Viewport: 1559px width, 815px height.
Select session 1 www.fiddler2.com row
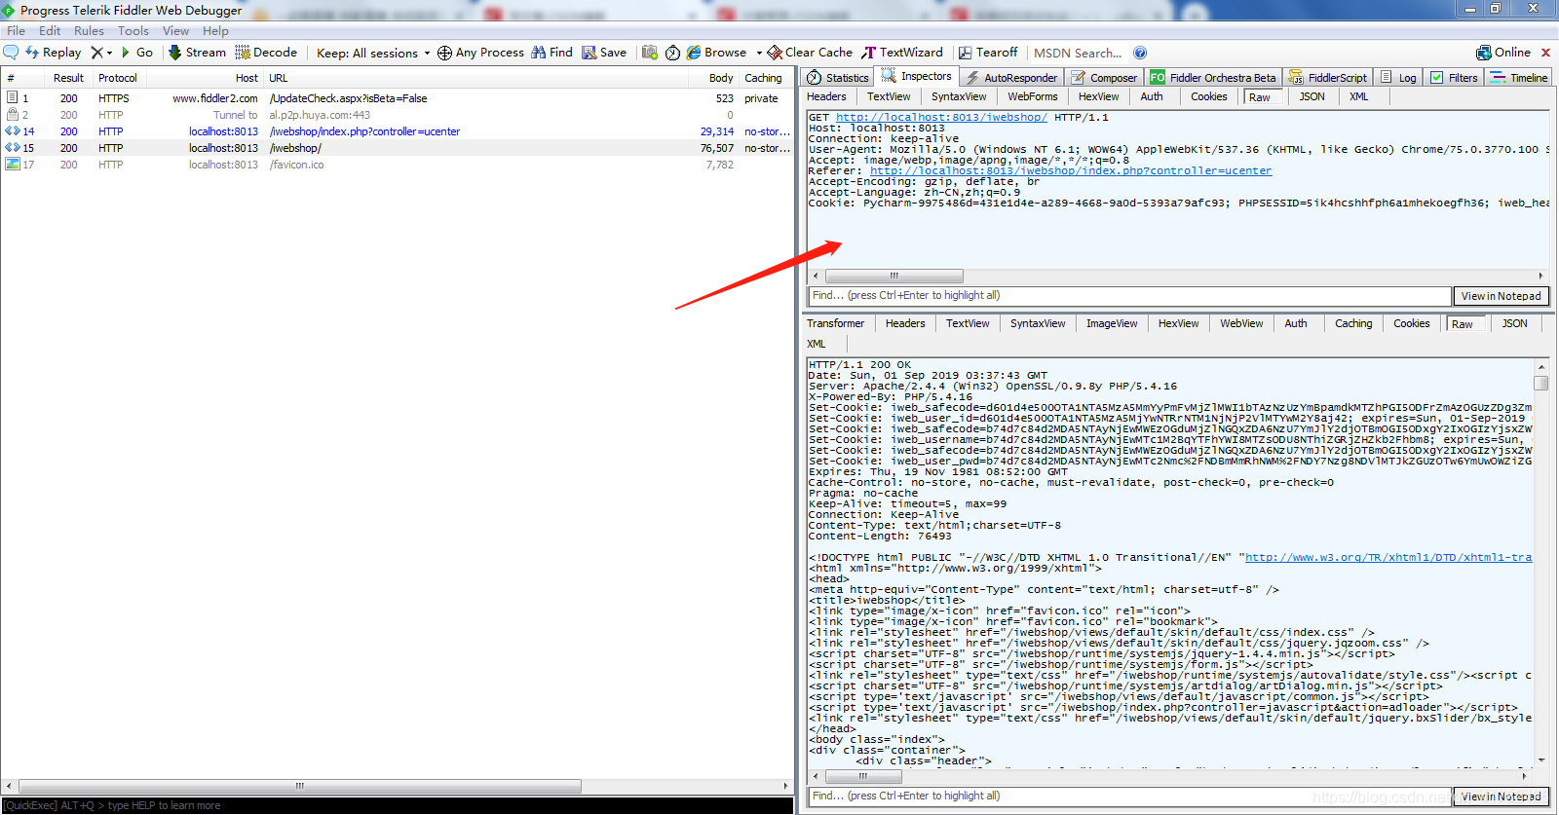[x=398, y=98]
